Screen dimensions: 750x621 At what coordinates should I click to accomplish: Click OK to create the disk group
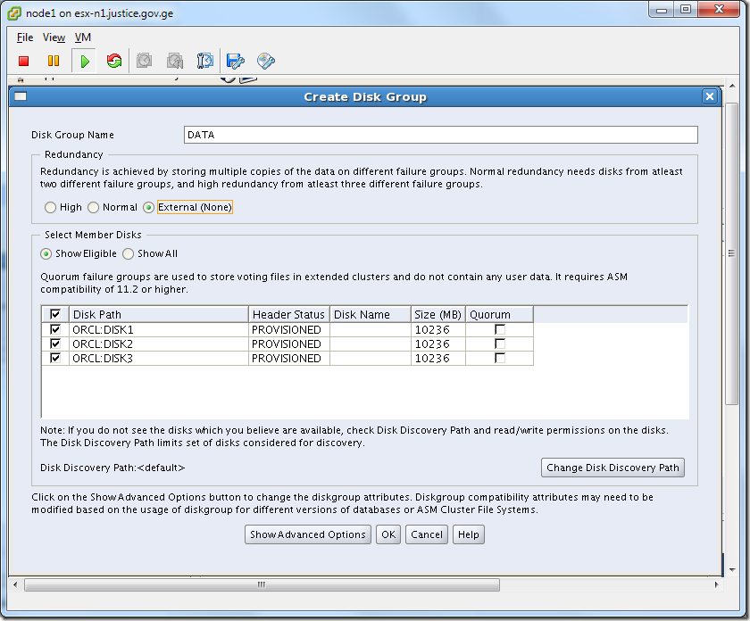pos(387,534)
